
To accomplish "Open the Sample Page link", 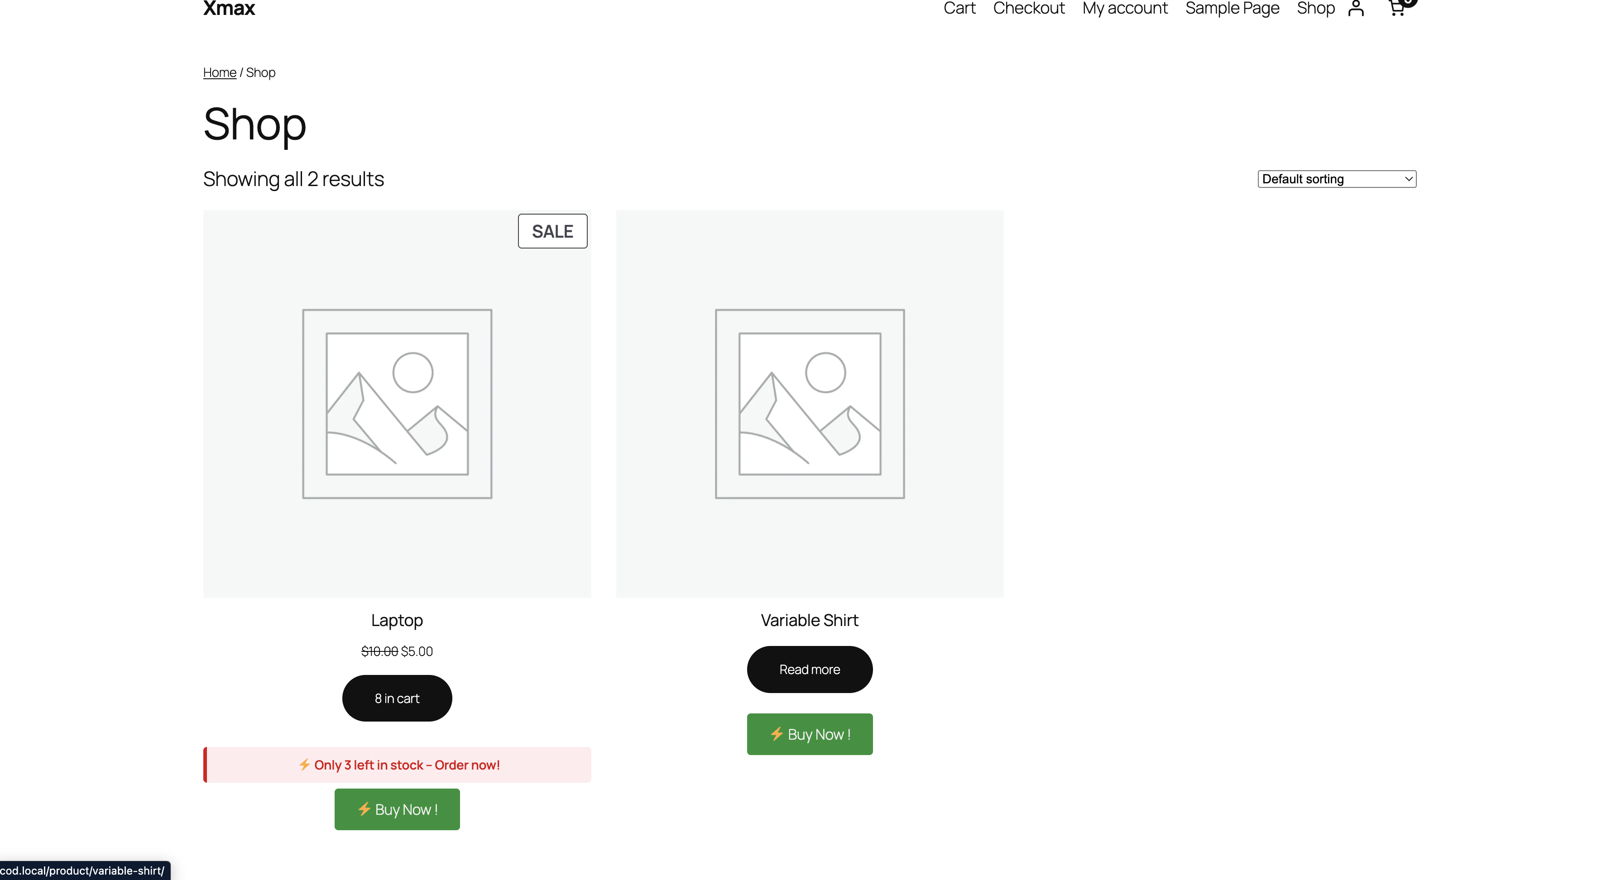I will click(x=1232, y=9).
